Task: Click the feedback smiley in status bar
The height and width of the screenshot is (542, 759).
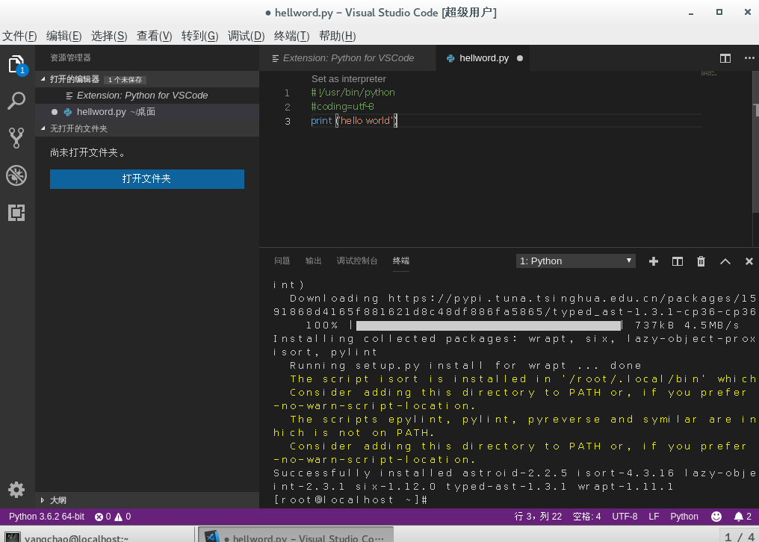Action: [716, 517]
